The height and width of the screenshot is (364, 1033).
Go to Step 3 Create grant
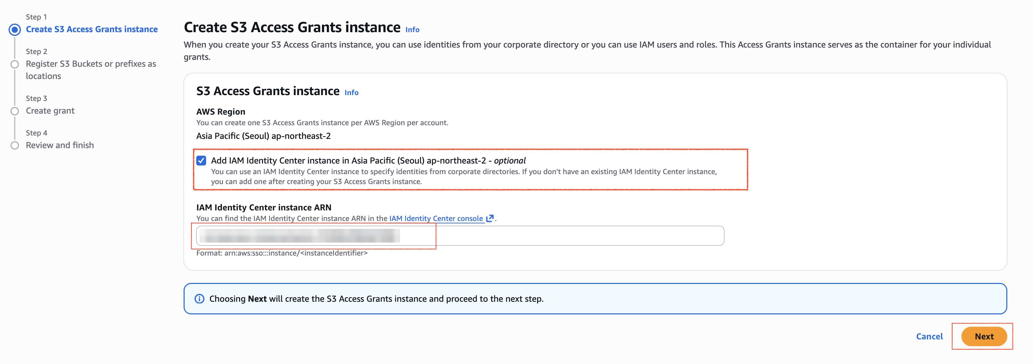[x=50, y=110]
